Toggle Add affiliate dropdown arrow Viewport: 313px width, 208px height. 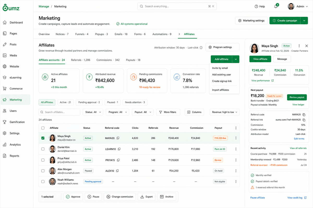pyautogui.click(x=236, y=59)
